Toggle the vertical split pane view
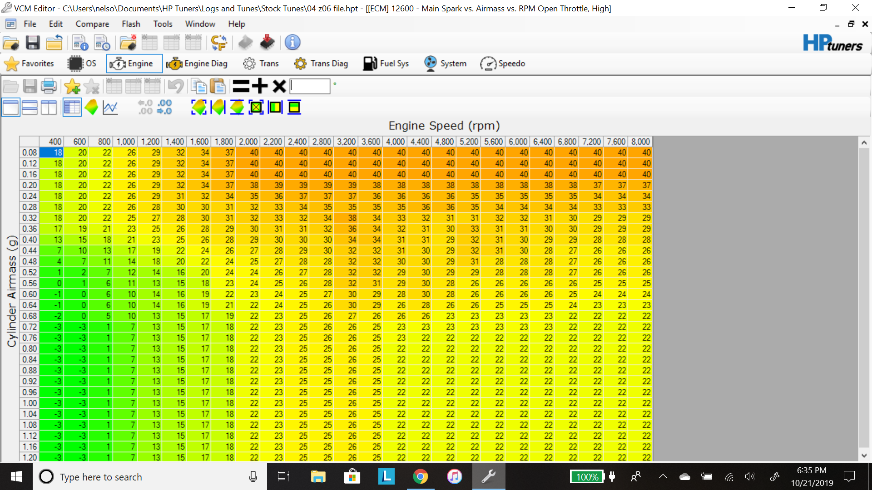Viewport: 872px width, 490px height. [49, 107]
